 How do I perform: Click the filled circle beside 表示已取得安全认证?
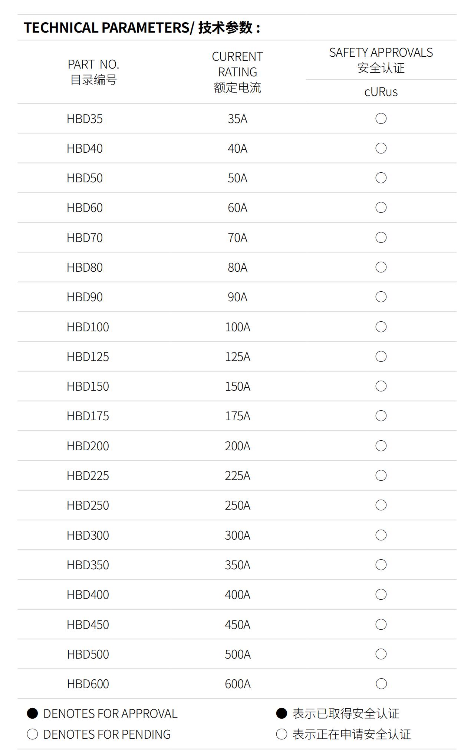coord(282,713)
